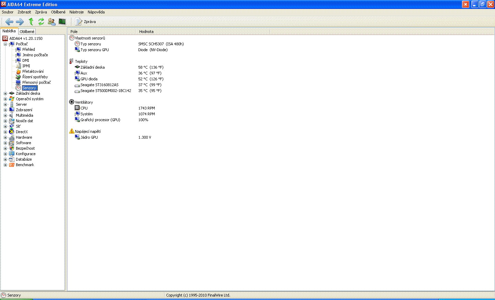495x300 pixels.
Task: Click the users toolbar icon
Action: (52, 22)
